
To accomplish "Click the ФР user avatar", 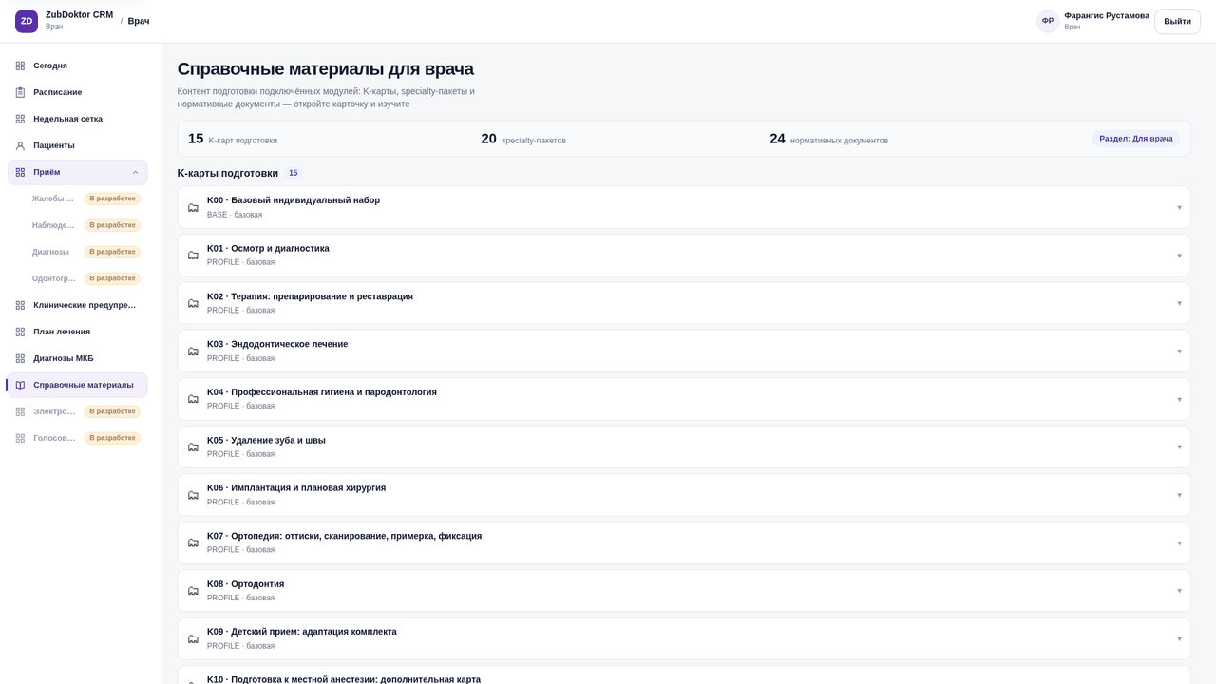I will coord(1048,21).
